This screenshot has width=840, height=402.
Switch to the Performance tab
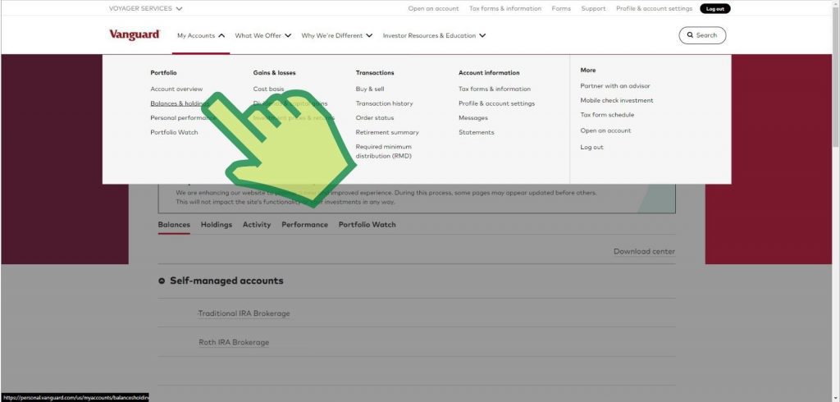[x=305, y=225]
